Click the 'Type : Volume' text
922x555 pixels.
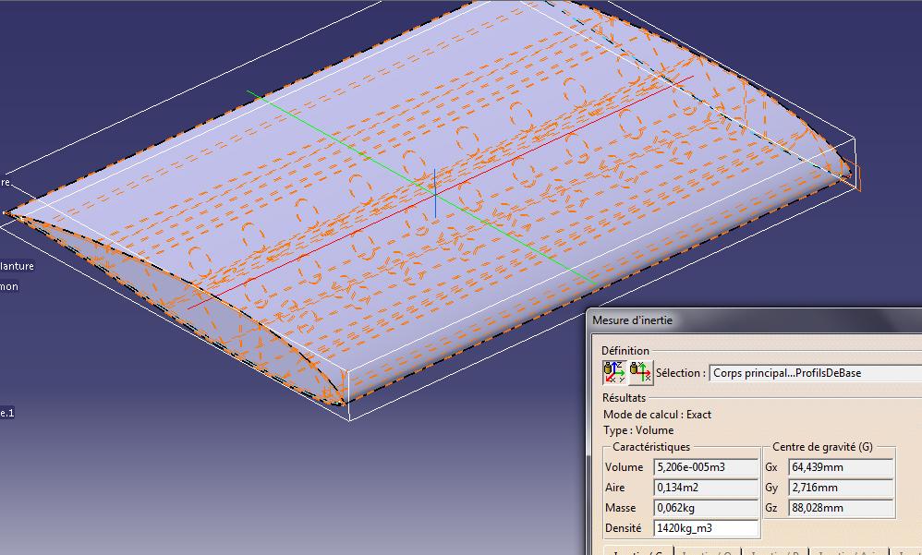[638, 430]
